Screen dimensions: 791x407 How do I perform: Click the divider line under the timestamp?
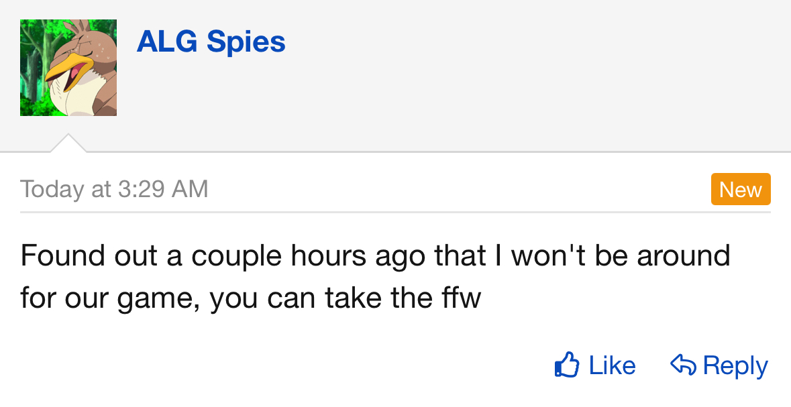point(394,212)
